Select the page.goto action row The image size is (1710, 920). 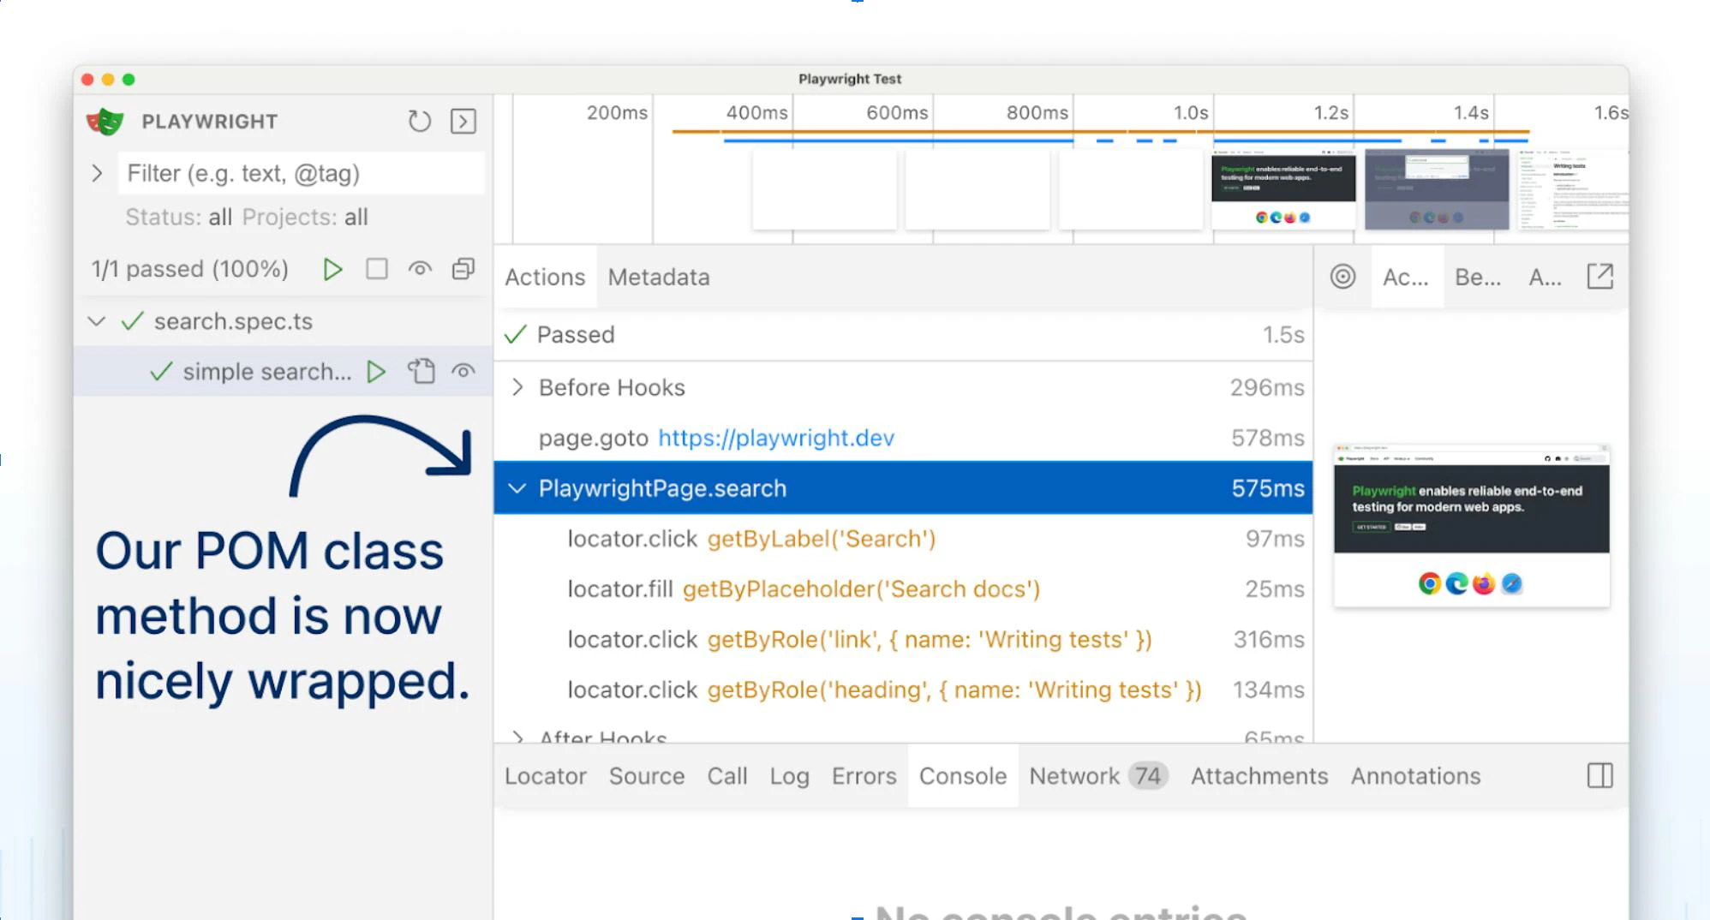(903, 438)
